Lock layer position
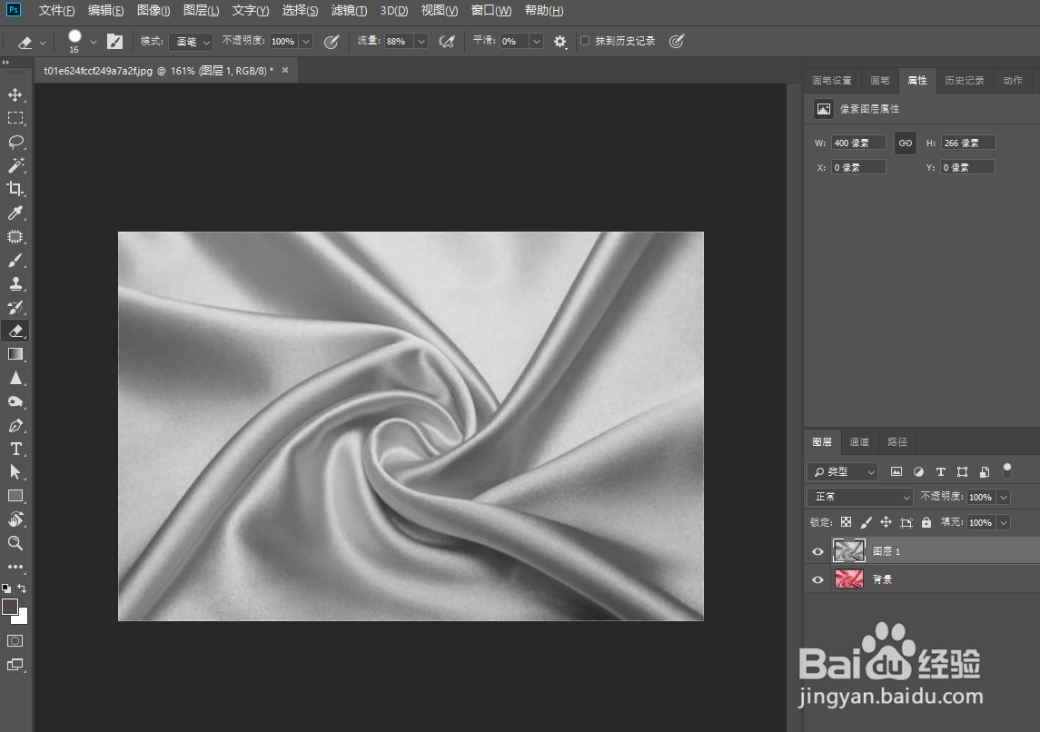The width and height of the screenshot is (1040, 732). point(886,522)
